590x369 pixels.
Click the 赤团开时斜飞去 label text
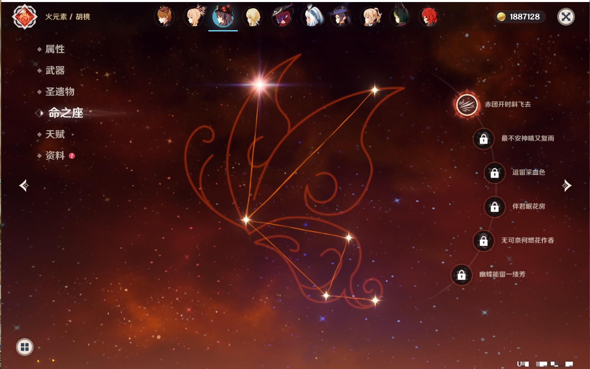click(508, 104)
